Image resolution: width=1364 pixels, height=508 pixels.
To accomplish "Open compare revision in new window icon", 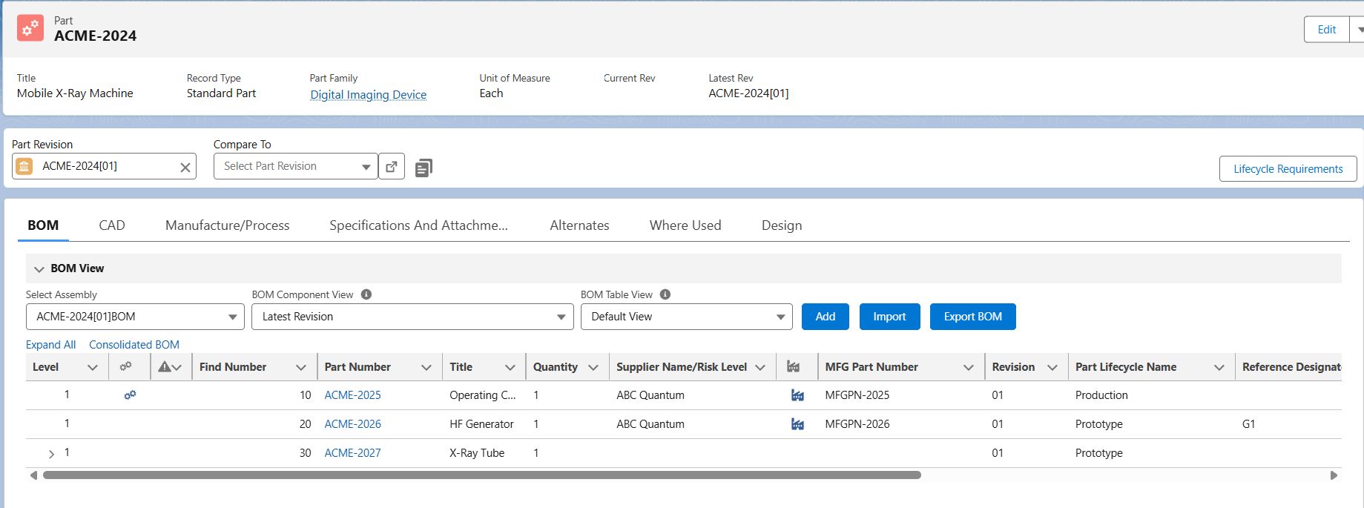I will pyautogui.click(x=392, y=166).
